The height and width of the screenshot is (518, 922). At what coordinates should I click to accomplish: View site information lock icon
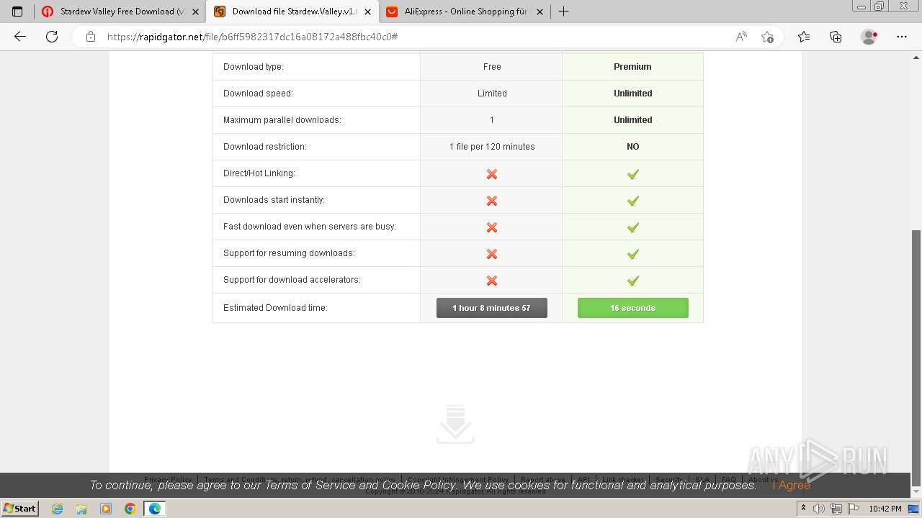91,37
